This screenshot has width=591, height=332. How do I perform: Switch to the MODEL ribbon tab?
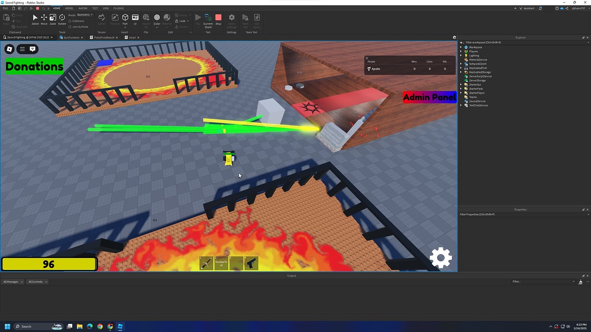click(69, 8)
